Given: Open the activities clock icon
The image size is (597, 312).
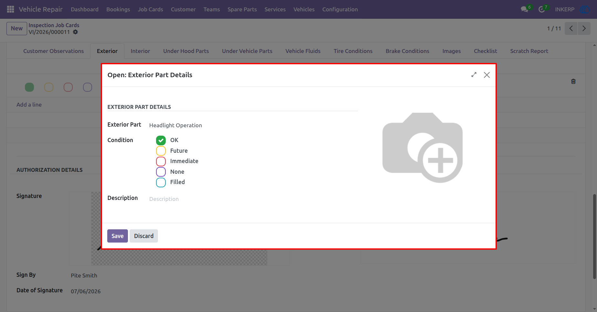Looking at the screenshot, I should pos(542,9).
